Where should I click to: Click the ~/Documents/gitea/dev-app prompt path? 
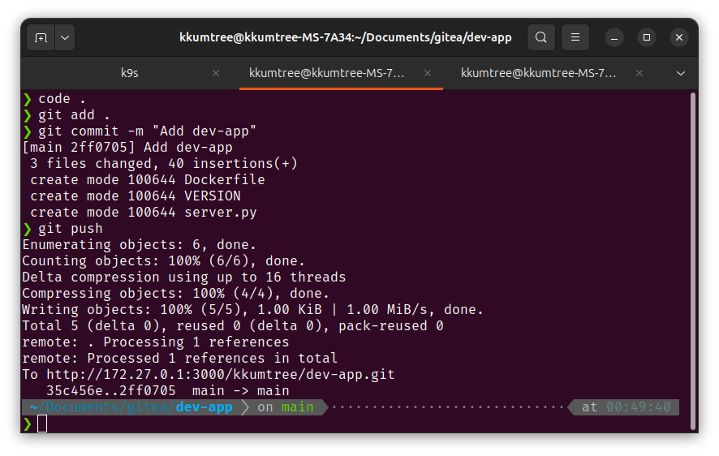point(131,407)
